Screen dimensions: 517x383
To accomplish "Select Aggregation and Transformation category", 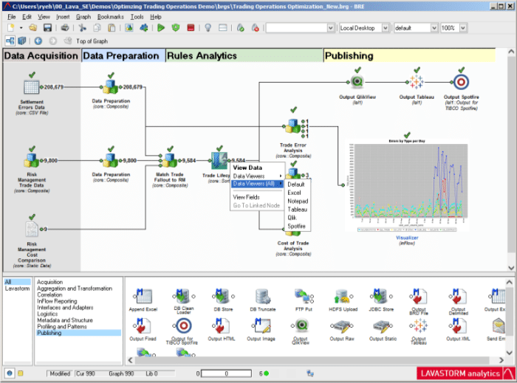I will [75, 289].
